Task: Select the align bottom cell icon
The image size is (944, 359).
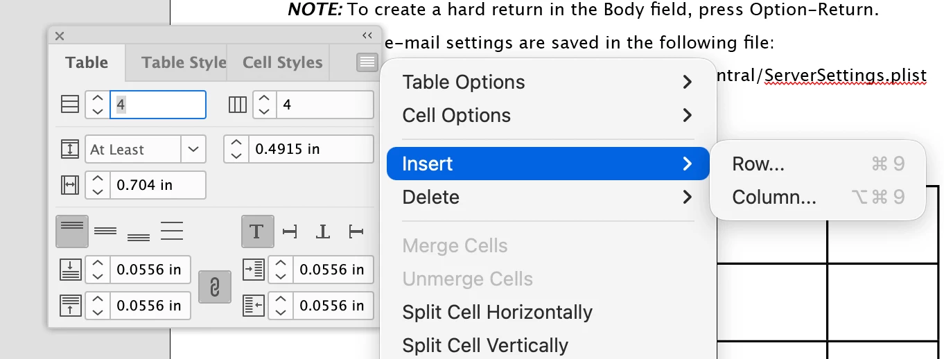Action: (x=139, y=231)
